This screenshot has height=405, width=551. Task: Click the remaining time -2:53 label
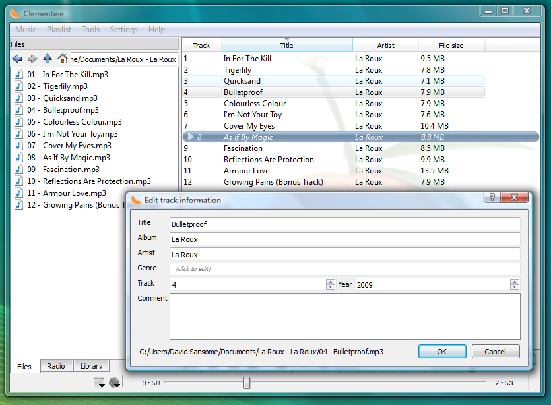coord(502,383)
